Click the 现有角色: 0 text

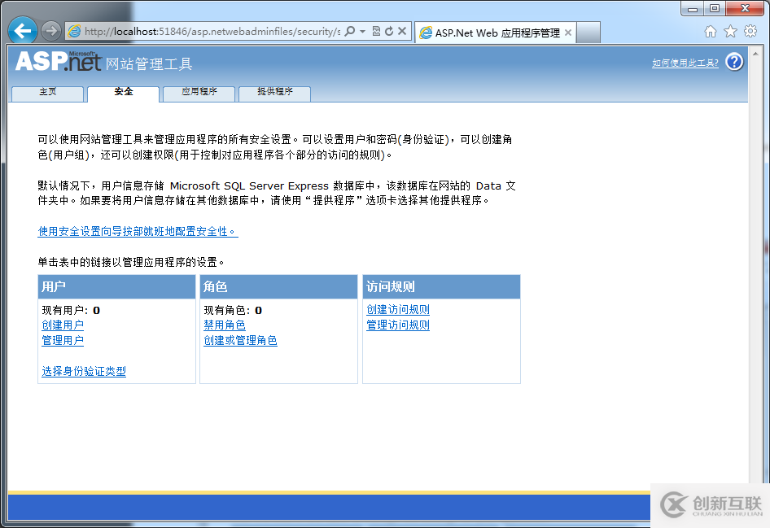(x=233, y=310)
